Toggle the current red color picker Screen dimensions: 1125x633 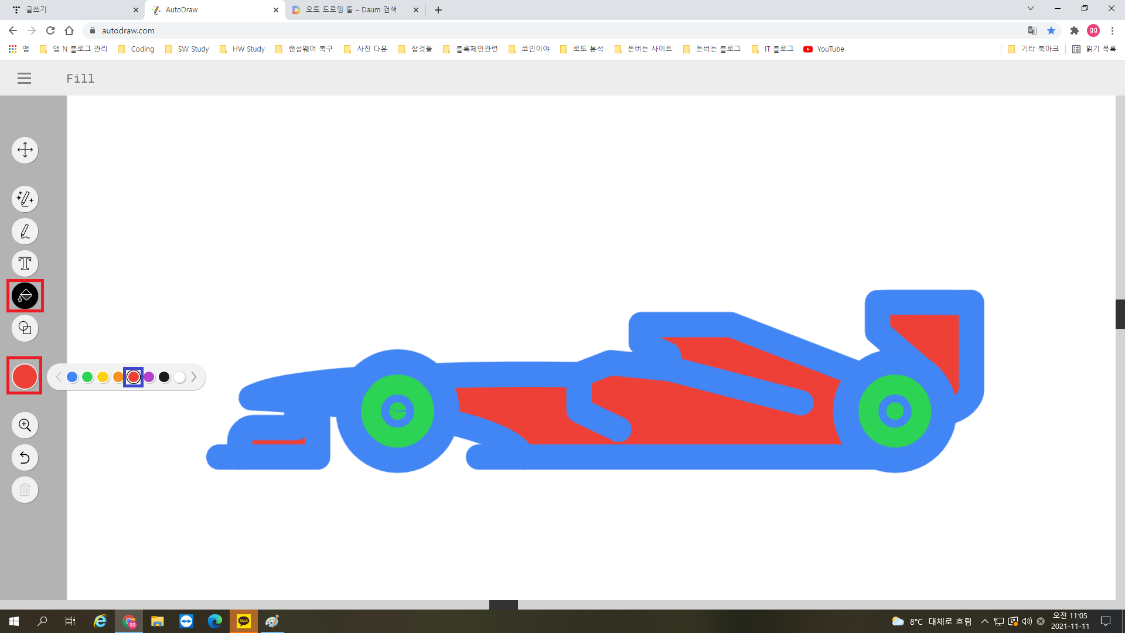(25, 376)
